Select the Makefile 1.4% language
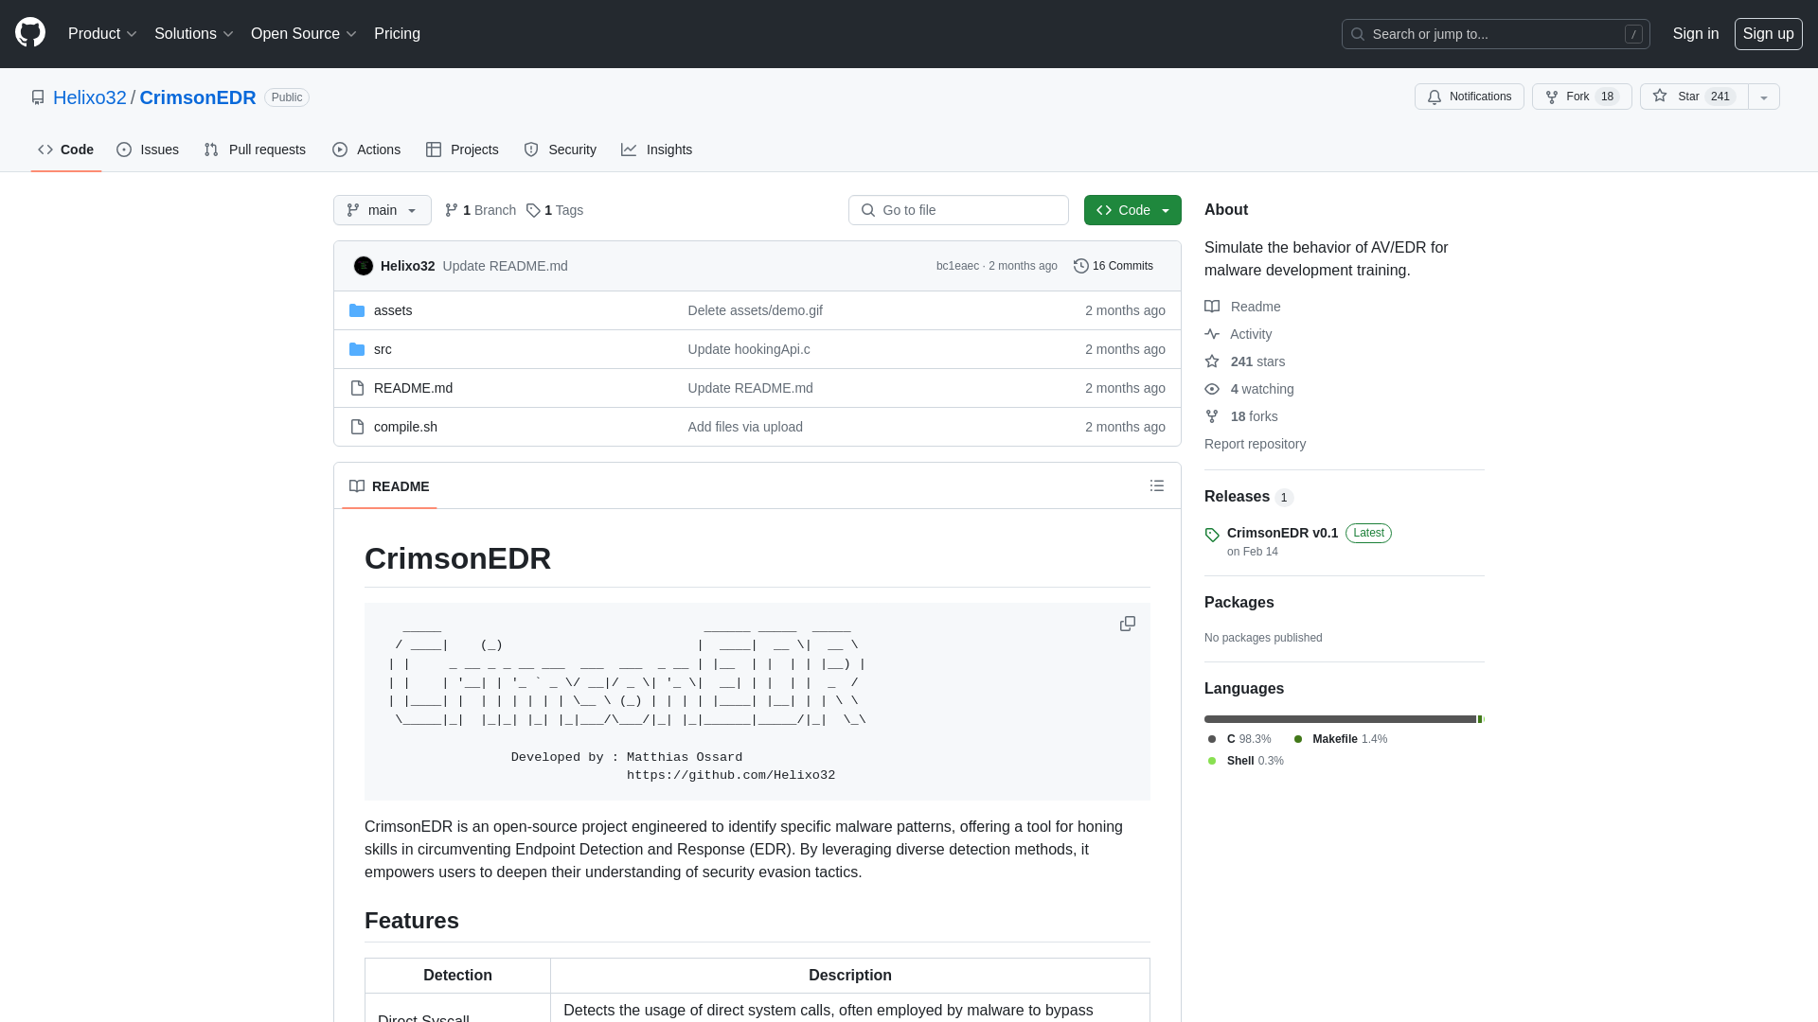 click(1340, 739)
